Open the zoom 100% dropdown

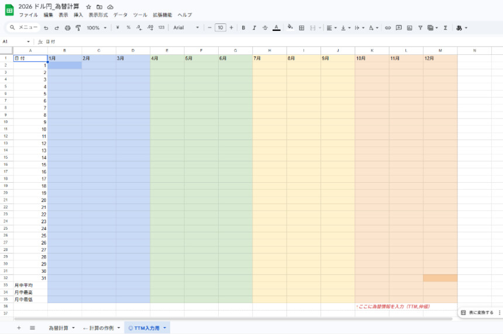(x=97, y=27)
